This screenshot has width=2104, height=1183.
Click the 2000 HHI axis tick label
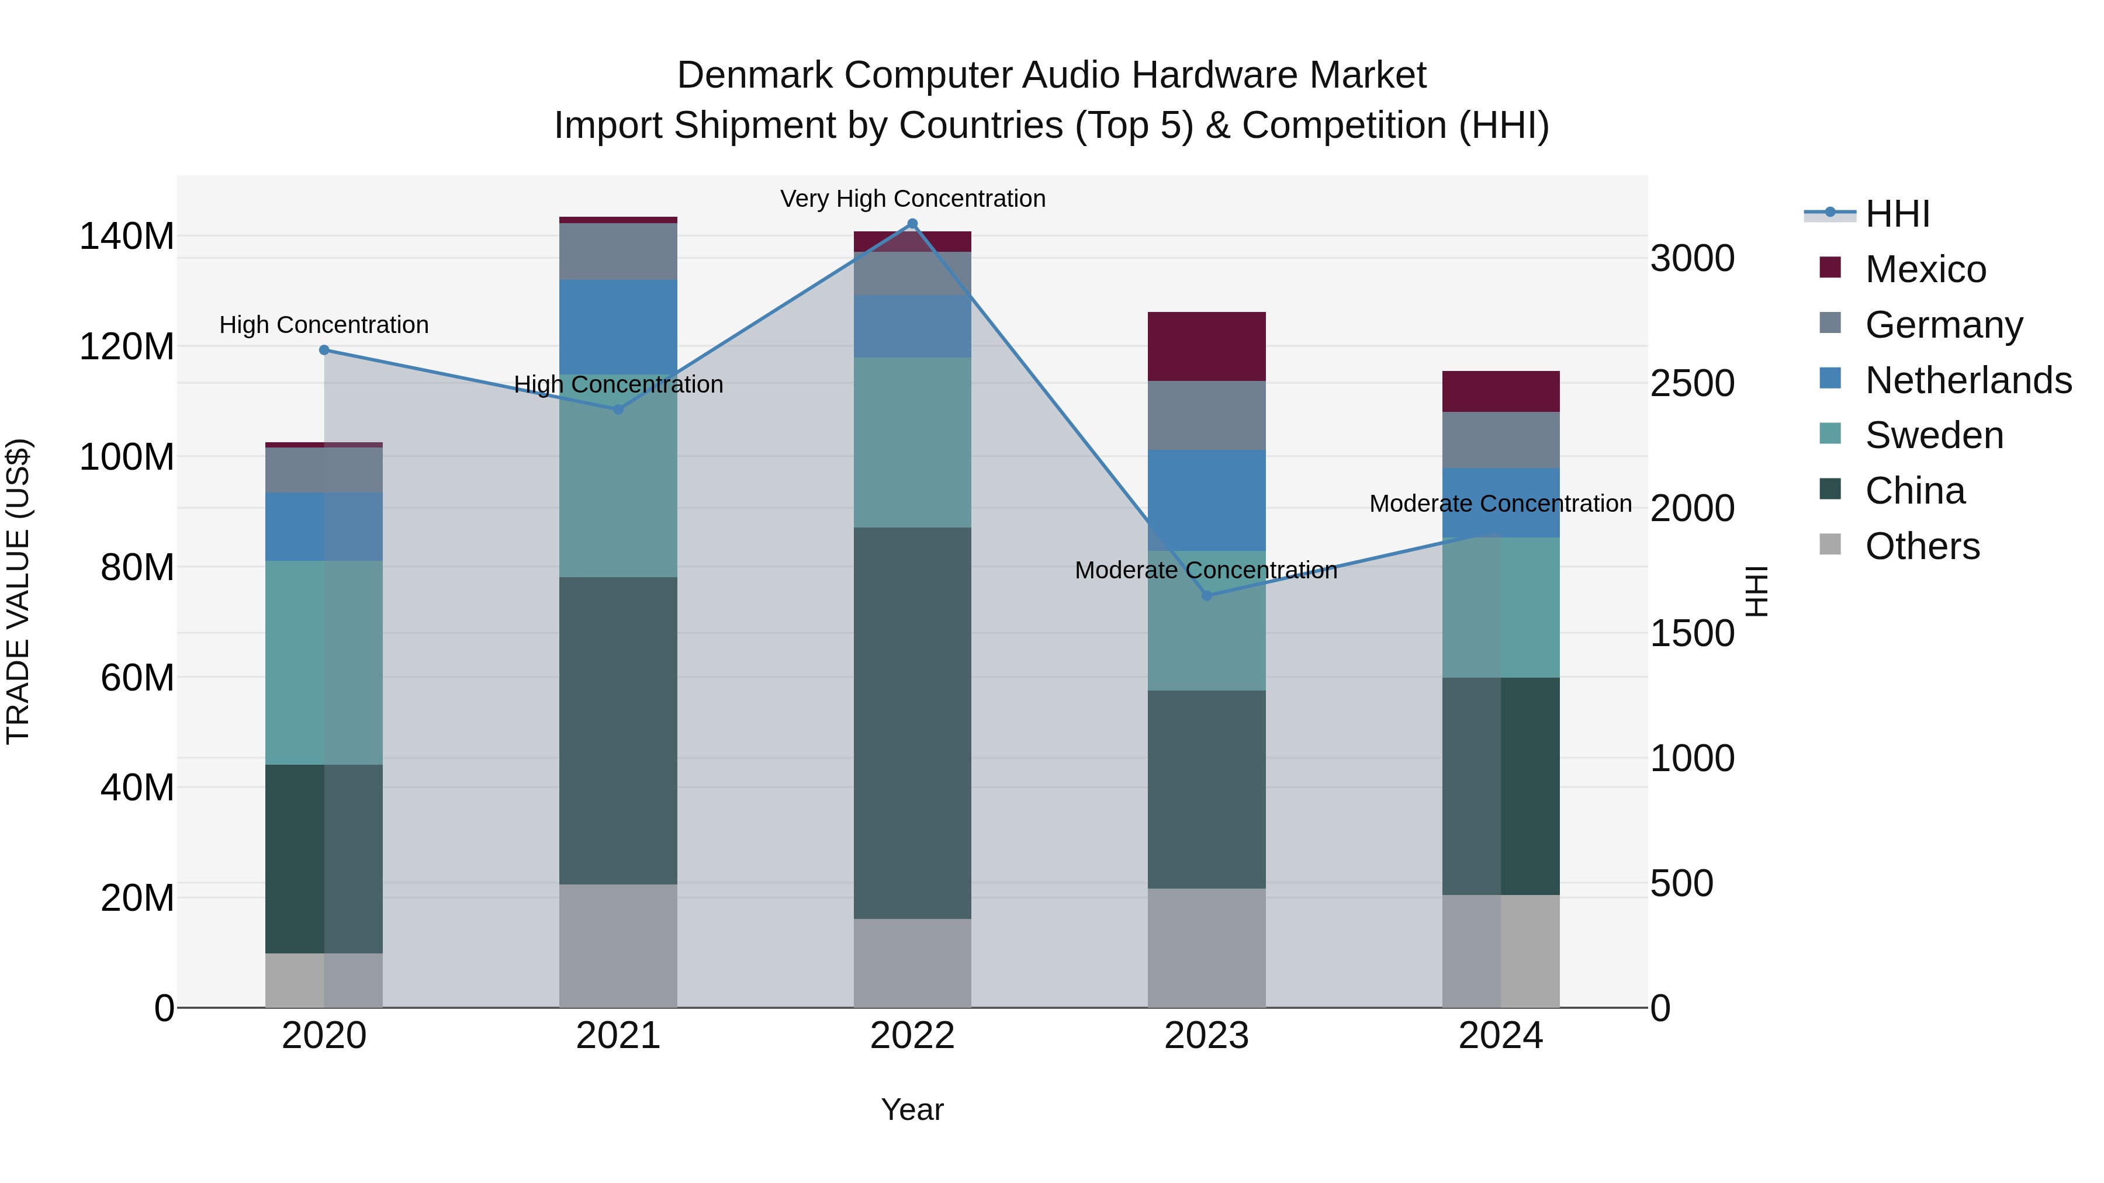click(1693, 509)
